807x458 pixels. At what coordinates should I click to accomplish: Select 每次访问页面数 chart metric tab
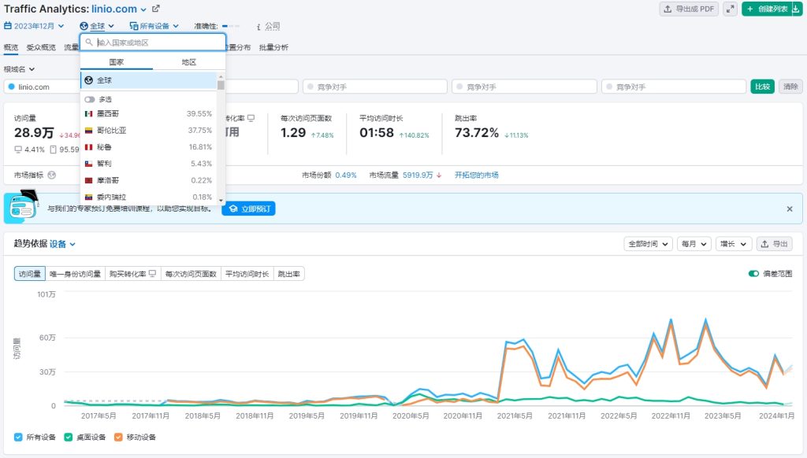pos(191,274)
